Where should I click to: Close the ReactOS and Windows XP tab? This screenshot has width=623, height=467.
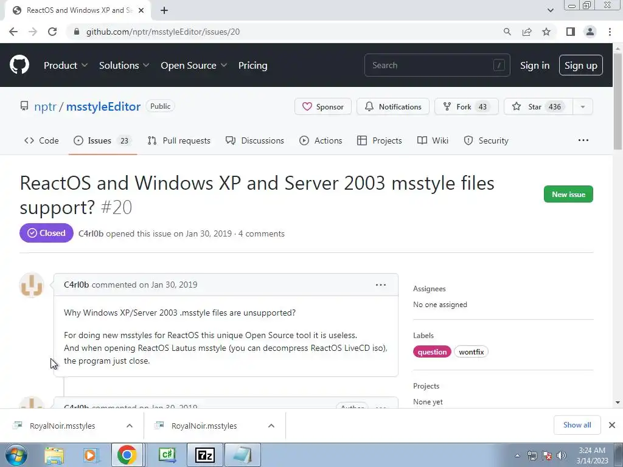(x=141, y=10)
